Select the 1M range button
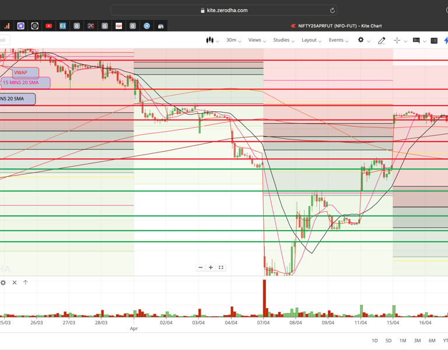 pos(402,341)
